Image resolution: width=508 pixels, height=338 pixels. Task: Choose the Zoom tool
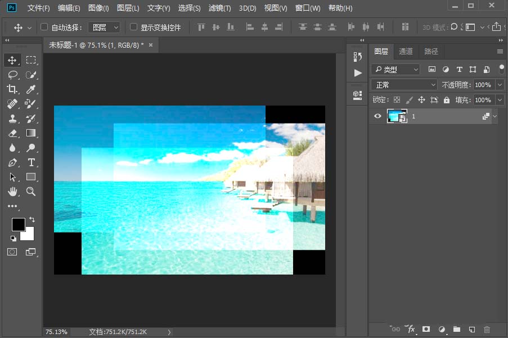(32, 191)
